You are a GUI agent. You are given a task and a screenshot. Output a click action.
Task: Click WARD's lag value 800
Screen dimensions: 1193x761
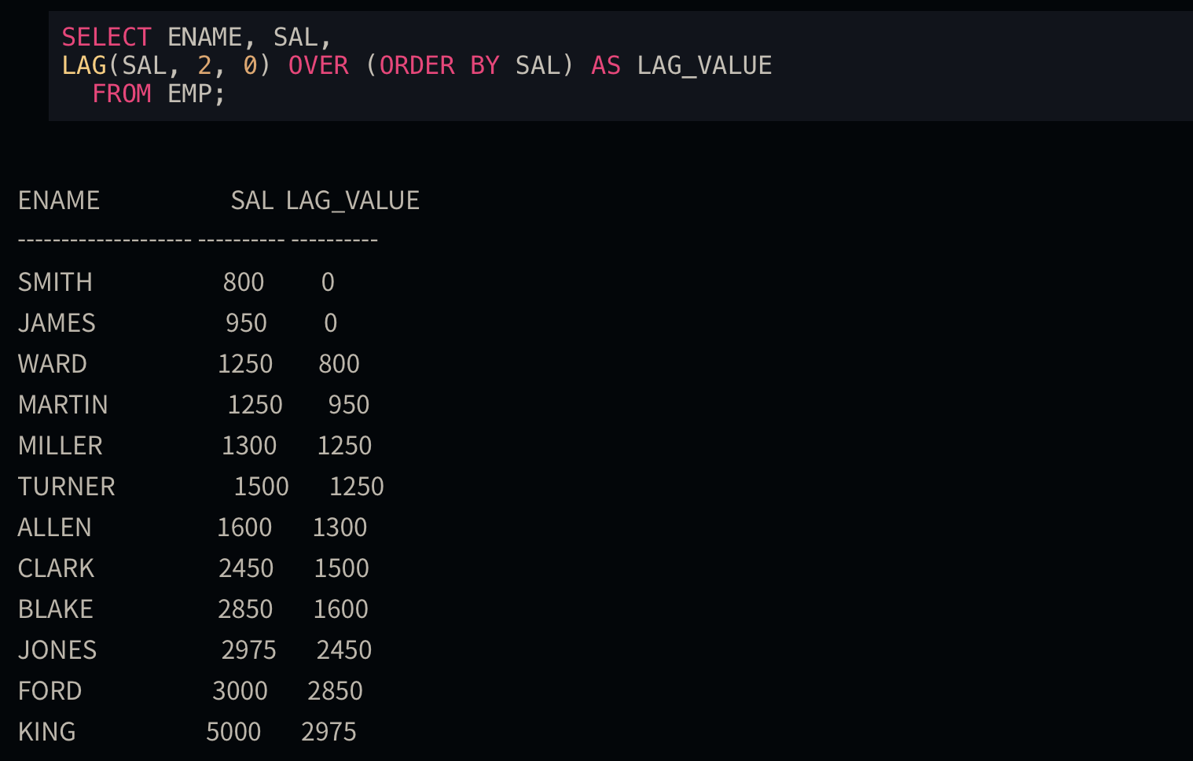(340, 364)
